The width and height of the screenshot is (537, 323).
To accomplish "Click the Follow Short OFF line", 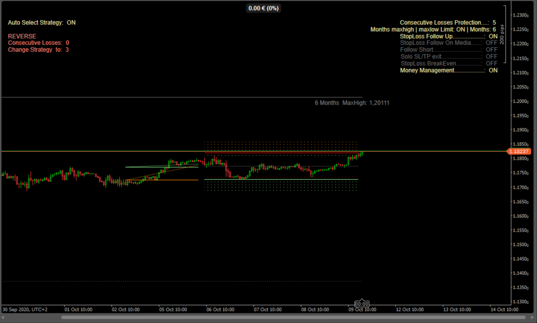I will coord(449,50).
